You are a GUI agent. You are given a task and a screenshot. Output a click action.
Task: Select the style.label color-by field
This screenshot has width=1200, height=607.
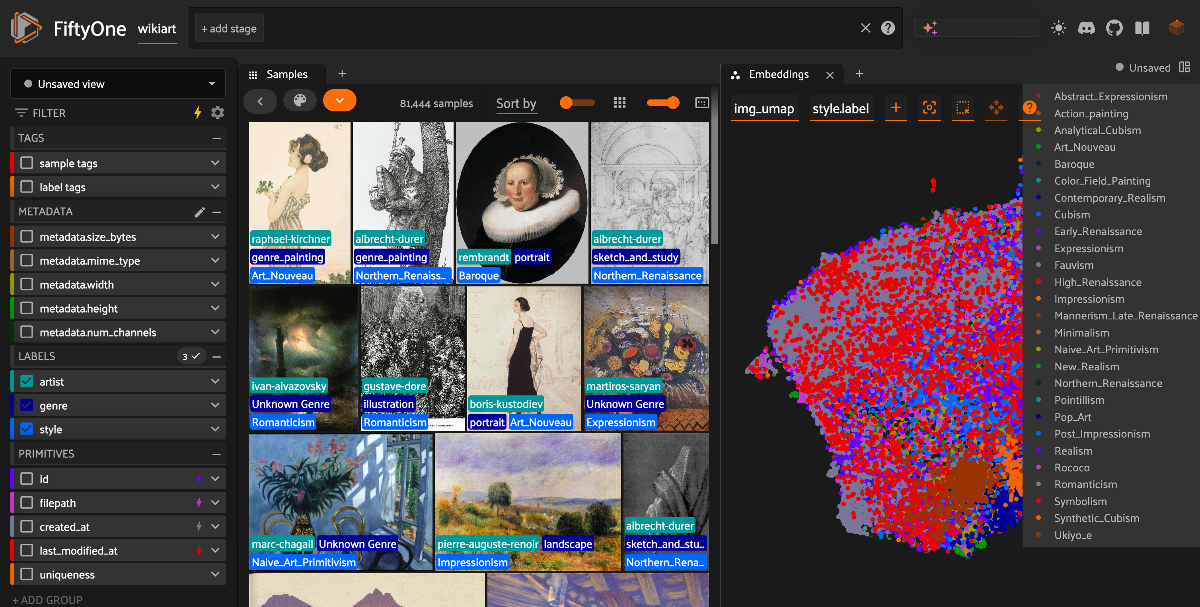pos(841,109)
